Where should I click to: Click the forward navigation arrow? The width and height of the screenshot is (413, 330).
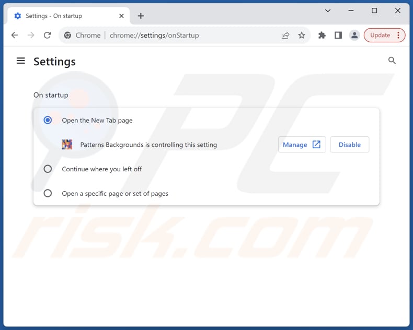[x=31, y=35]
